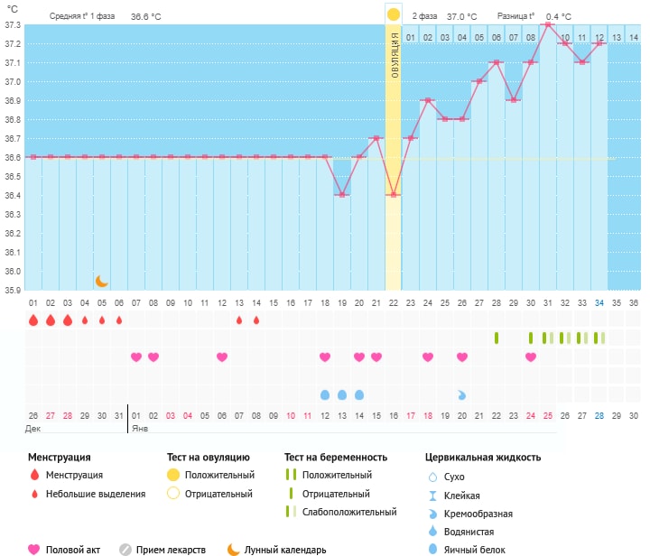The width and height of the screenshot is (650, 556).
Task: Click the blue cycle day '34' label
Action: click(599, 303)
